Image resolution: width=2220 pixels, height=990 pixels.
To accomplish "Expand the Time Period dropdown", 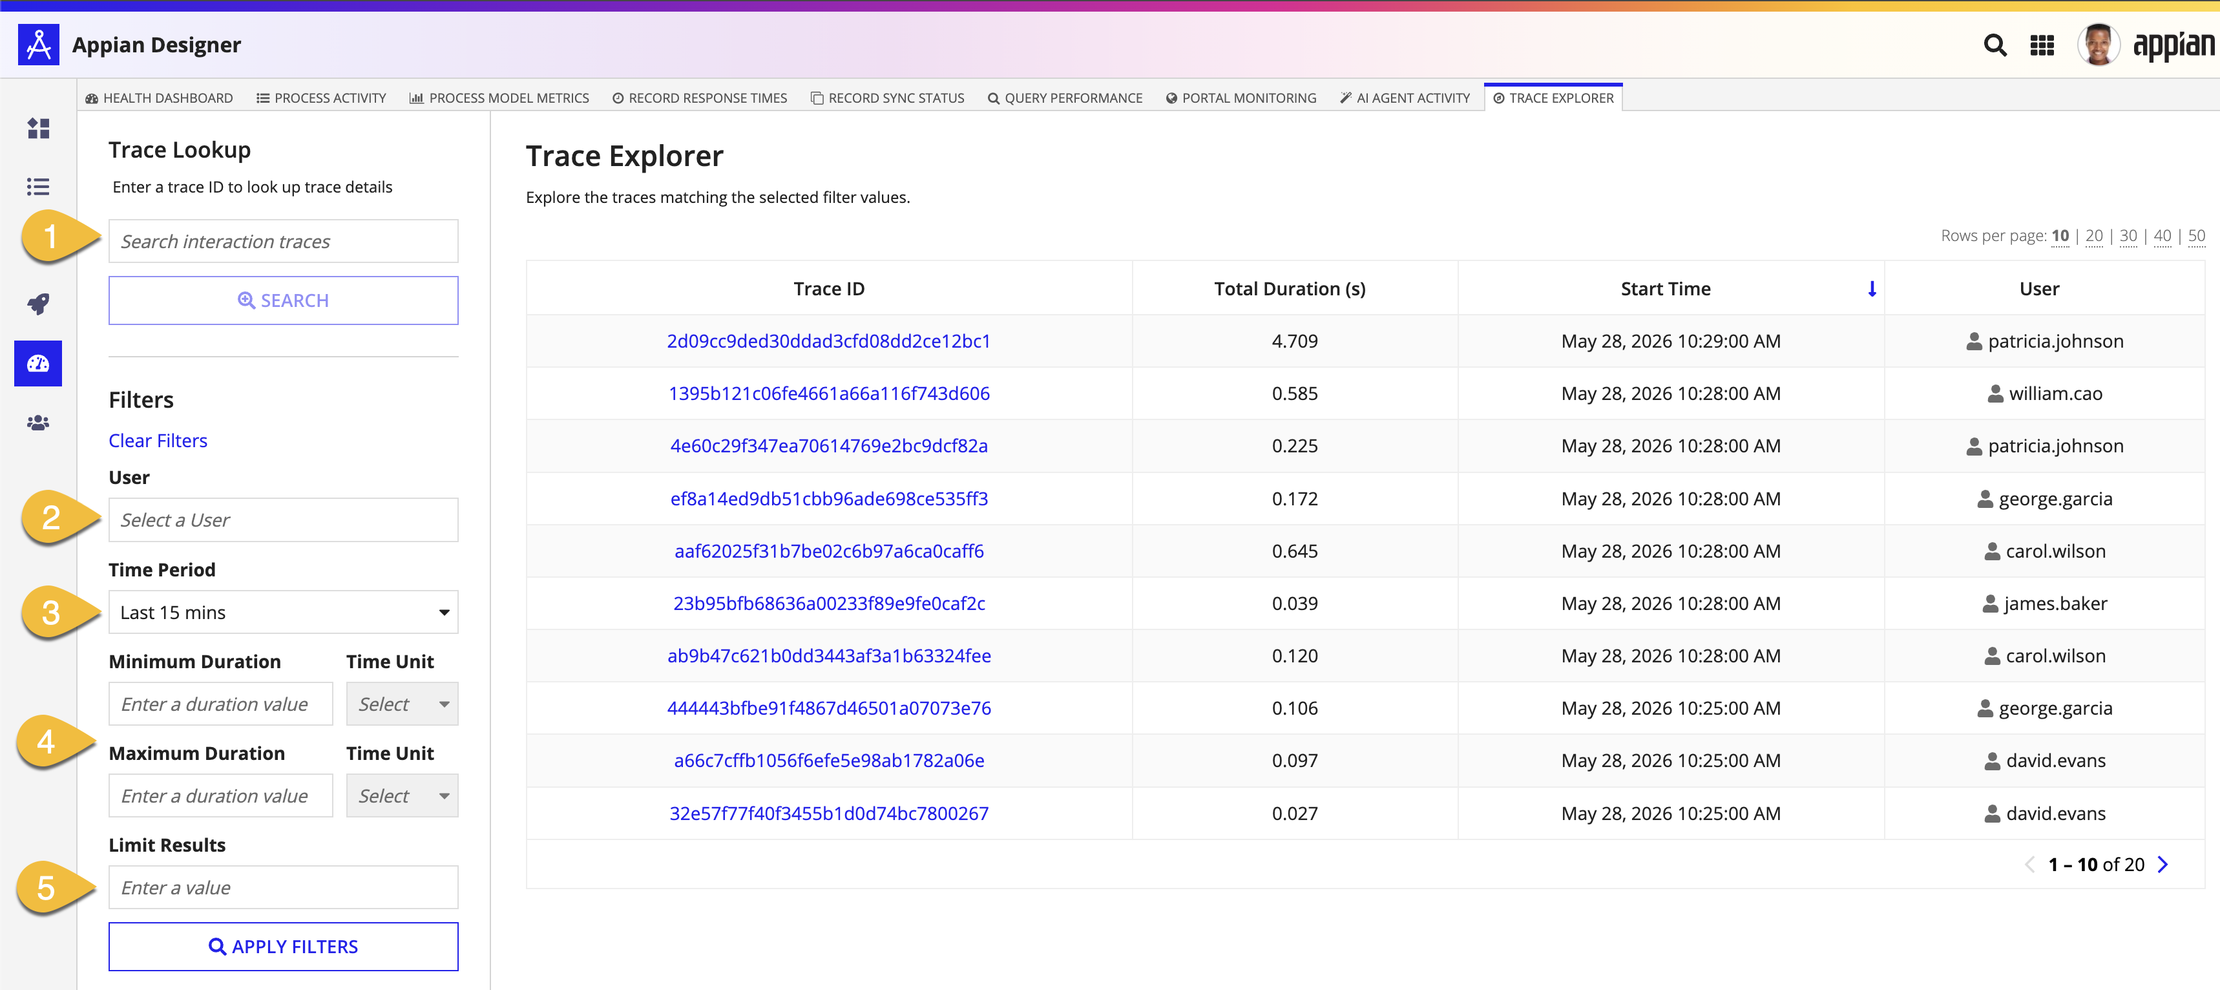I will coord(284,613).
